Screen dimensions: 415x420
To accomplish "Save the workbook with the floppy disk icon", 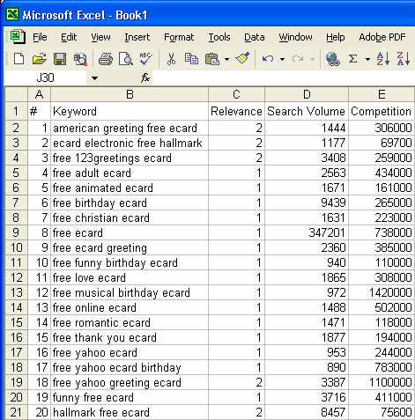I will pos(60,59).
